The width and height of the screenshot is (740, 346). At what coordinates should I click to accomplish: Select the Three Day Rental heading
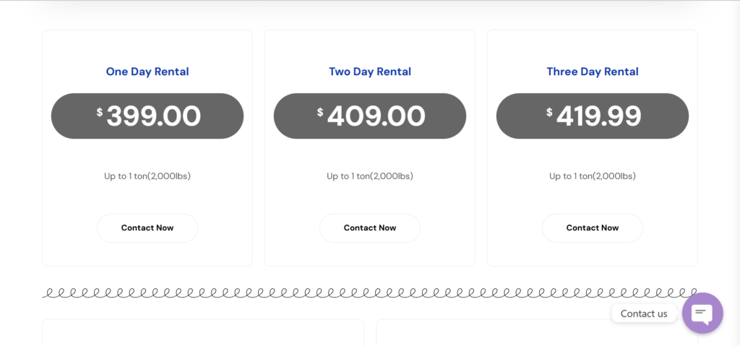[x=593, y=72]
